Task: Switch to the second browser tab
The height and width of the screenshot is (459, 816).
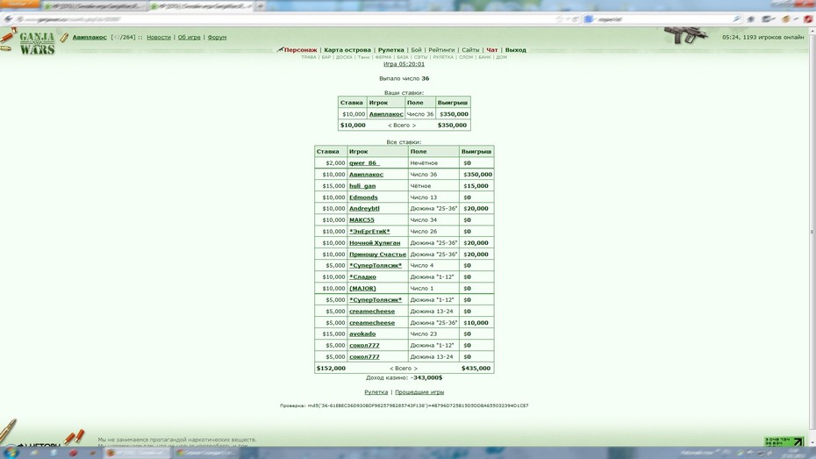Action: 200,6
